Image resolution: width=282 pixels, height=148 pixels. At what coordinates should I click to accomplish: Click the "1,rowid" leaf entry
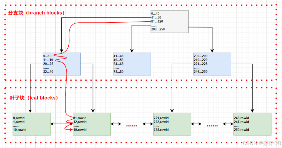19,122
